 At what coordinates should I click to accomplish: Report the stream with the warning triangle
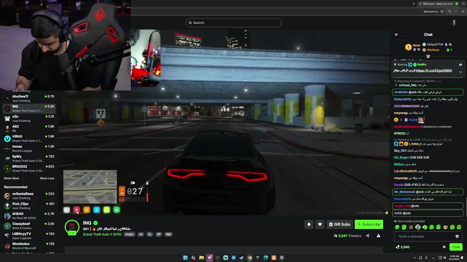(x=378, y=236)
